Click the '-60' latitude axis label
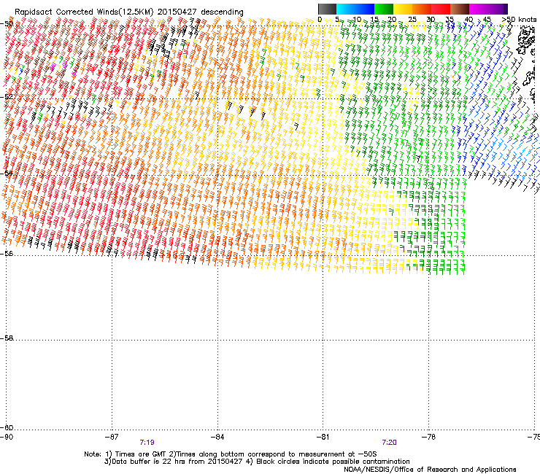This screenshot has height=474, width=540. click(7, 427)
